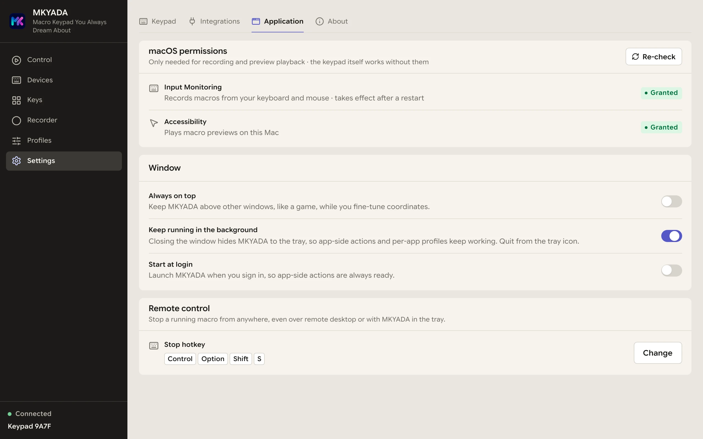This screenshot has height=439, width=703.
Task: Re-check macOS permissions
Action: (x=654, y=57)
